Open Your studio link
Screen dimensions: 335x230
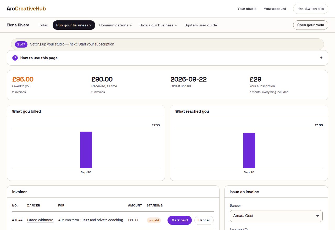point(247,9)
